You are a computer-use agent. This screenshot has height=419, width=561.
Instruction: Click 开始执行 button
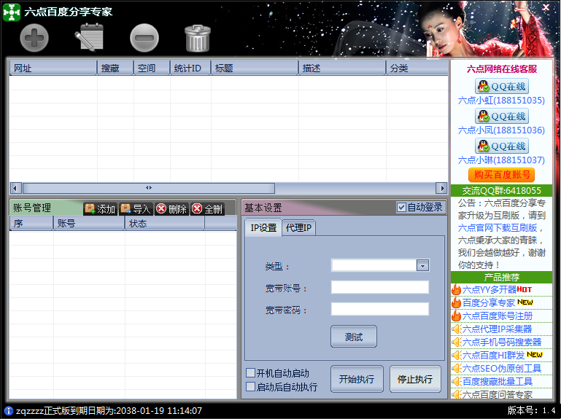point(357,379)
